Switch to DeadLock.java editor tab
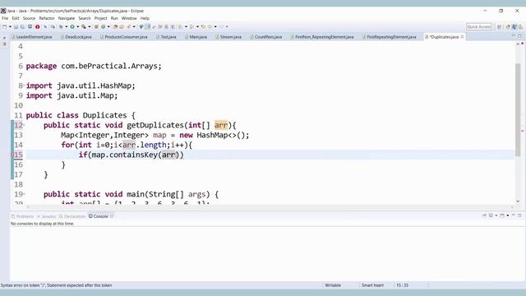The height and width of the screenshot is (296, 526). pos(76,37)
